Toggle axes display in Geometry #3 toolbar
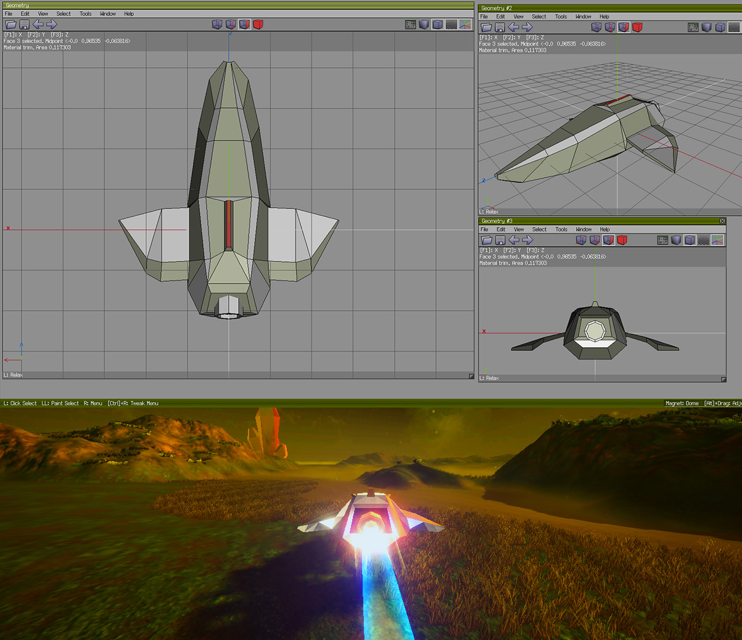 coord(717,240)
